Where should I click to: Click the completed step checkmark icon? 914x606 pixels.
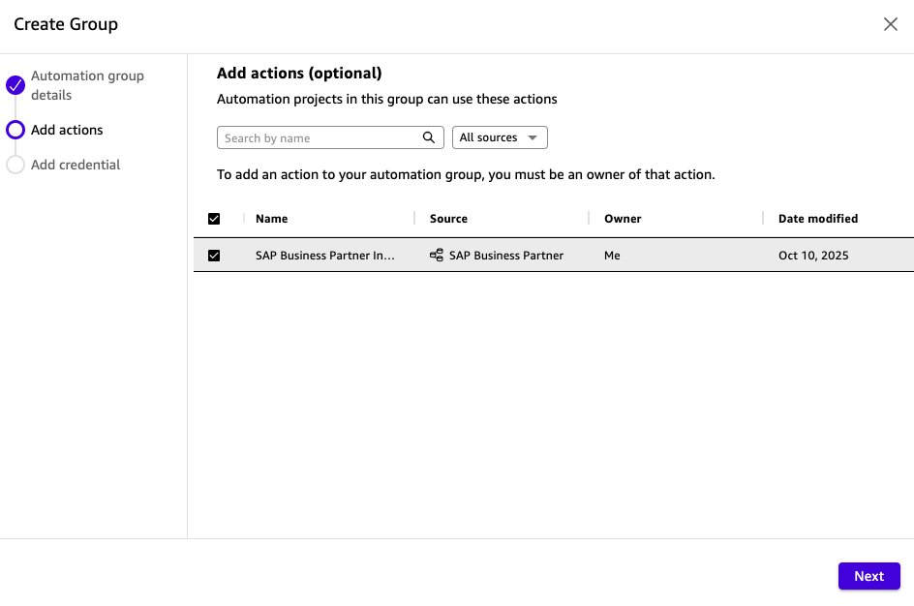coord(15,85)
